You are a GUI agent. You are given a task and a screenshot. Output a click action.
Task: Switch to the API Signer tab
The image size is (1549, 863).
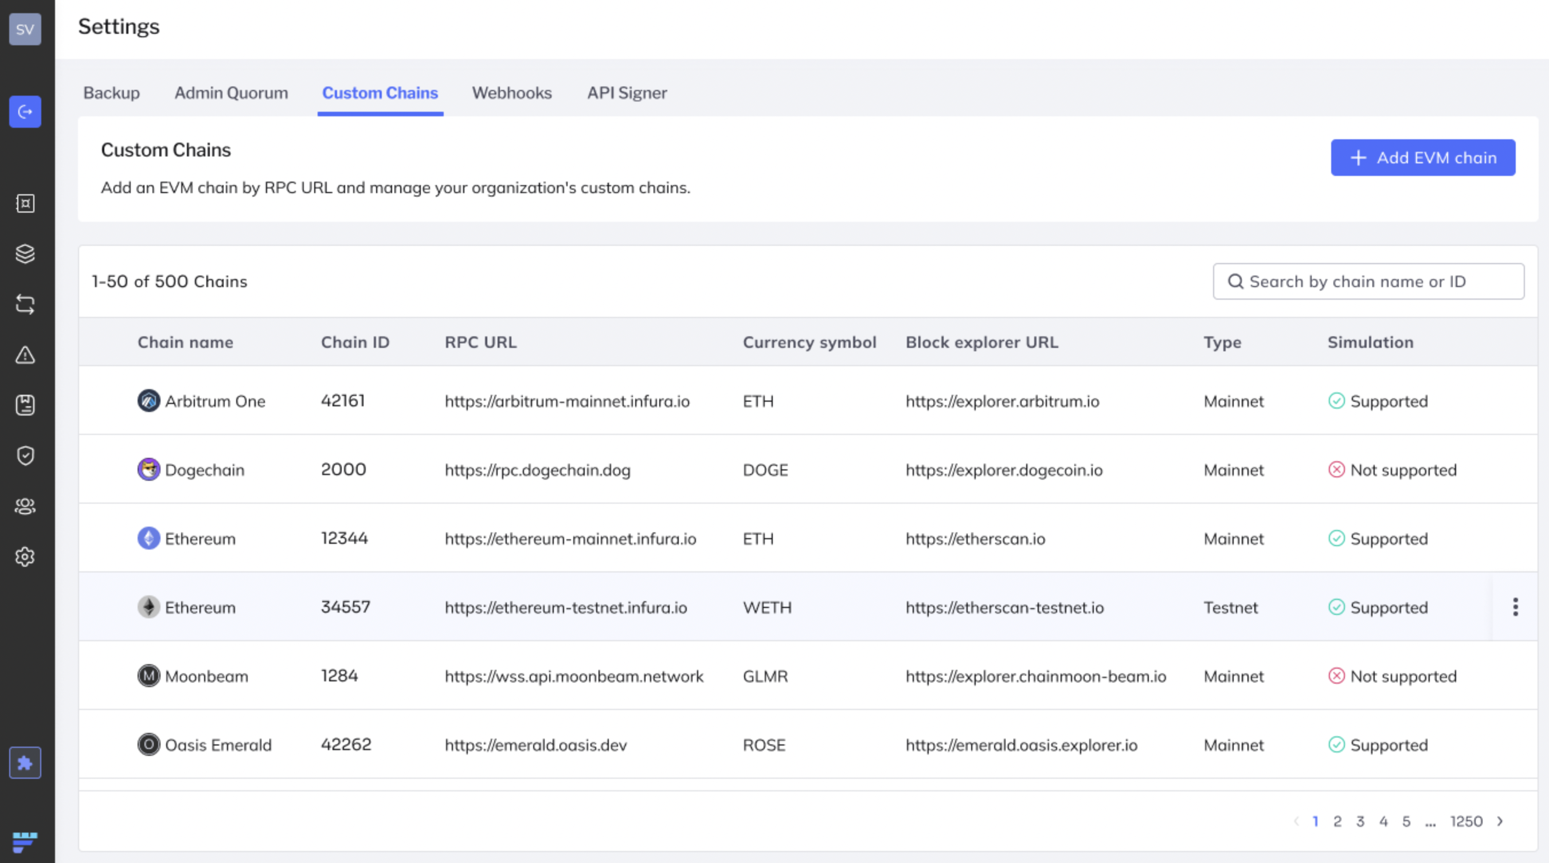(x=627, y=93)
